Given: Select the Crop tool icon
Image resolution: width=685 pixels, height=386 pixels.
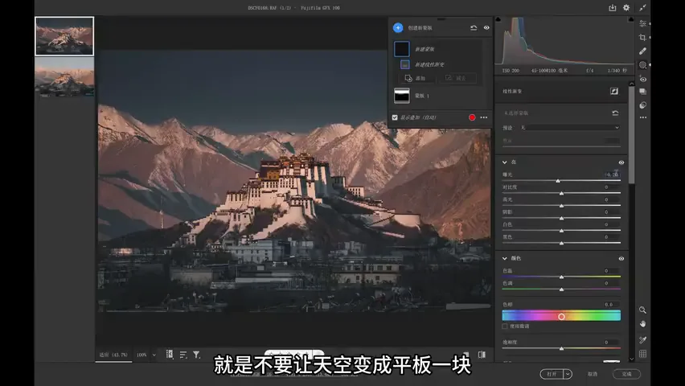Looking at the screenshot, I should pyautogui.click(x=642, y=38).
